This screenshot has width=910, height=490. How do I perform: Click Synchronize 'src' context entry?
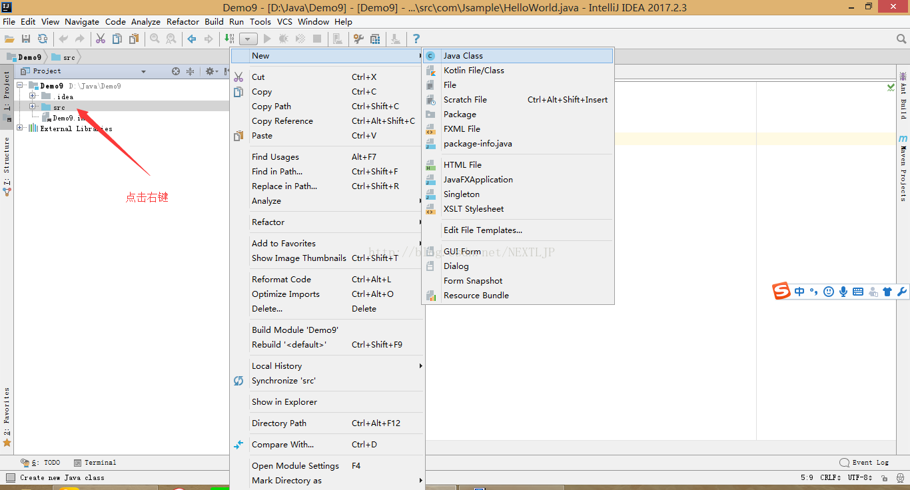click(x=328, y=381)
